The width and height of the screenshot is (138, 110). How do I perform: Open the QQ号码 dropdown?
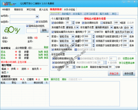pos(37,17)
